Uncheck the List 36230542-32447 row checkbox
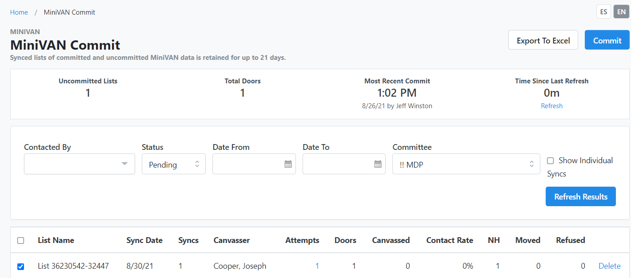 click(20, 266)
